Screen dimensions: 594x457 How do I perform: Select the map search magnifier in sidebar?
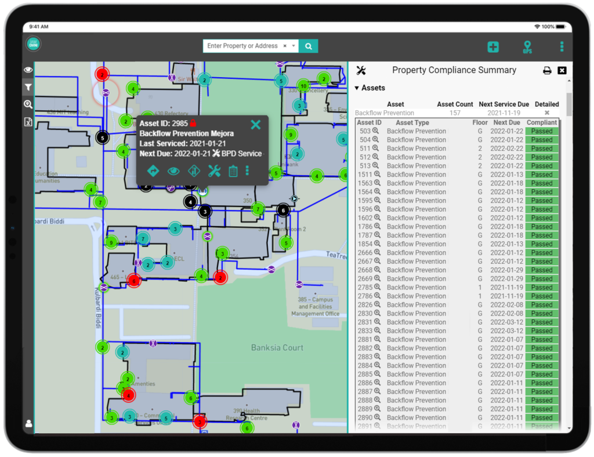(28, 104)
